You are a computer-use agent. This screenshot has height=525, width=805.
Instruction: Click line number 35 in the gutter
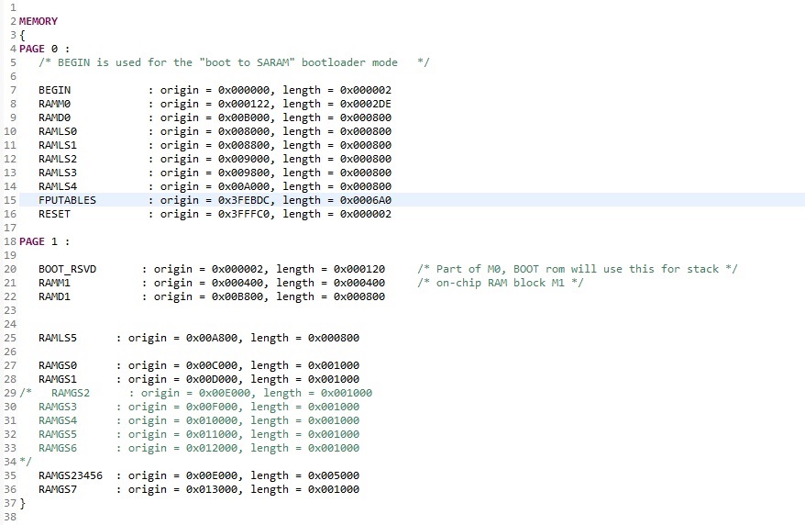coord(10,475)
